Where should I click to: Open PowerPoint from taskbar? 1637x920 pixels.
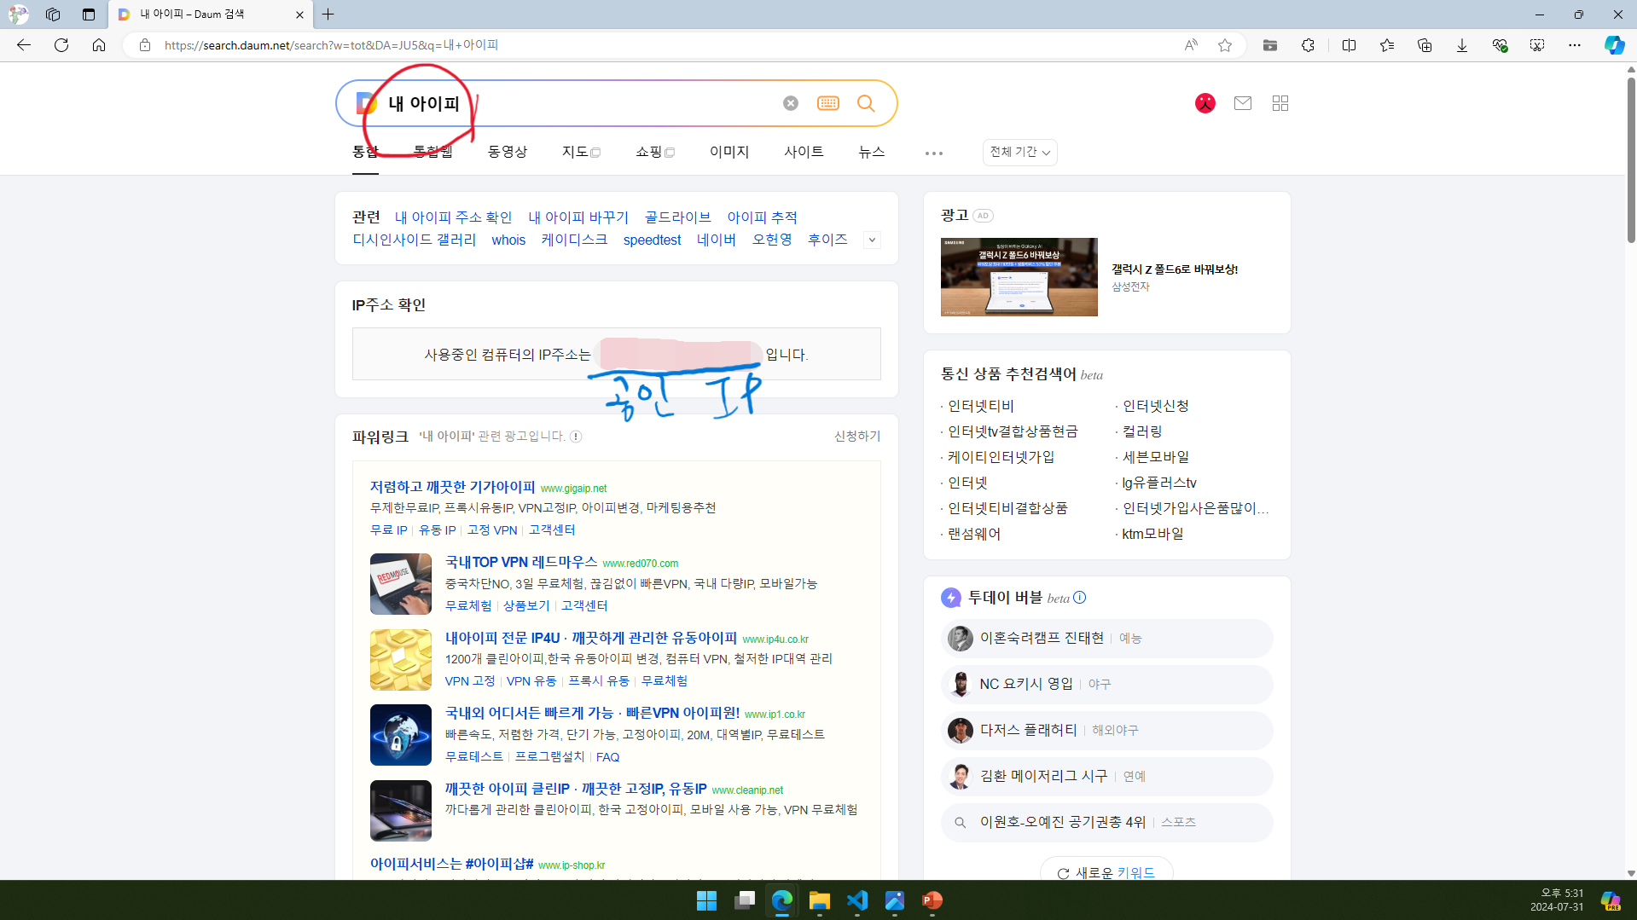pyautogui.click(x=932, y=900)
